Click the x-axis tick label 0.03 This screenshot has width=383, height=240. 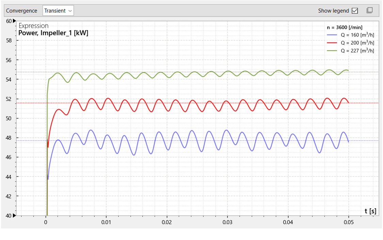click(227, 222)
